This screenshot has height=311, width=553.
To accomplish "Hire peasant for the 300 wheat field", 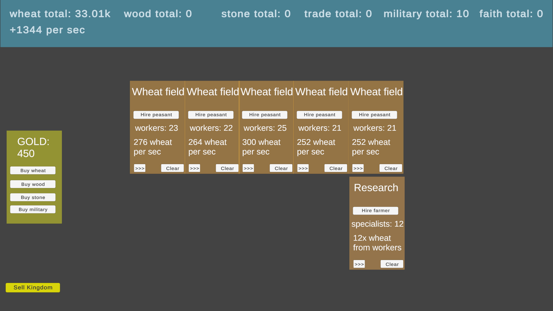I will click(265, 115).
